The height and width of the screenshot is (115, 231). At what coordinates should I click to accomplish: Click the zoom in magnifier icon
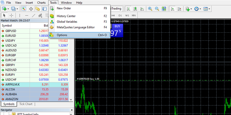coord(150,9)
